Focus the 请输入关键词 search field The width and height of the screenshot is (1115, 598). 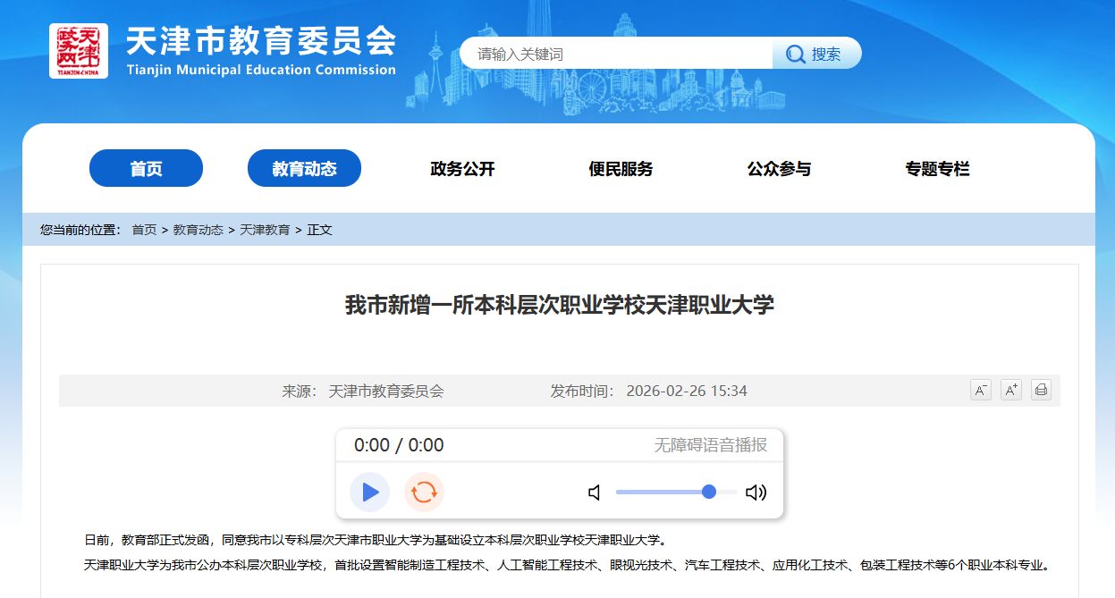[615, 54]
